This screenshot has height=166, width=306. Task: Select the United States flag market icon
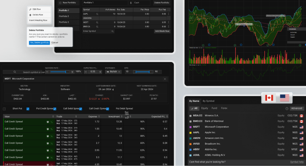coord(285,98)
